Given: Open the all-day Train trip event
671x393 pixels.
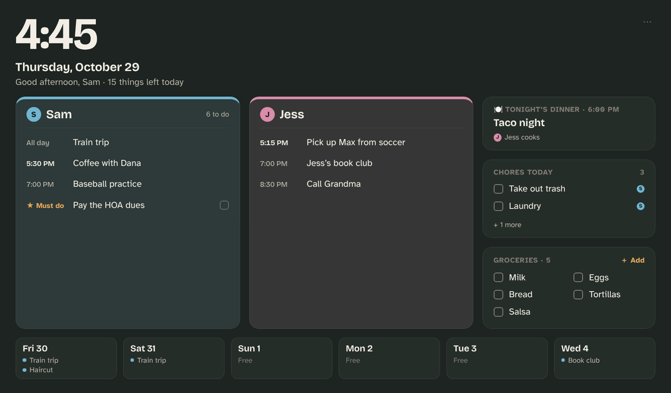Looking at the screenshot, I should tap(128, 142).
